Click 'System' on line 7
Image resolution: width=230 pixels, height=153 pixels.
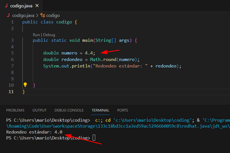click(51, 66)
